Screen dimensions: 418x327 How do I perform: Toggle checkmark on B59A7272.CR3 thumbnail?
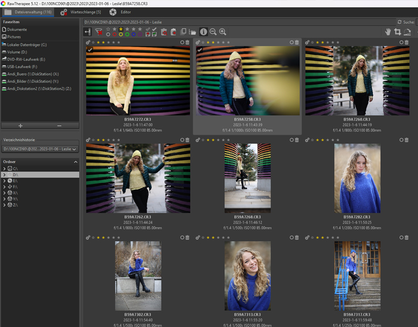point(90,50)
